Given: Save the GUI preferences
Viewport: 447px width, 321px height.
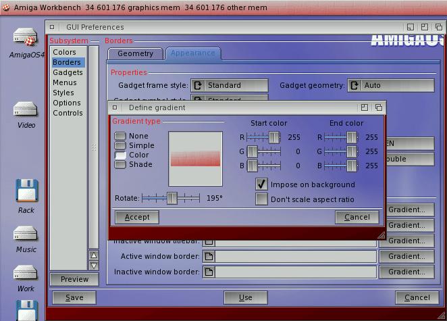Looking at the screenshot, I should click(x=74, y=297).
